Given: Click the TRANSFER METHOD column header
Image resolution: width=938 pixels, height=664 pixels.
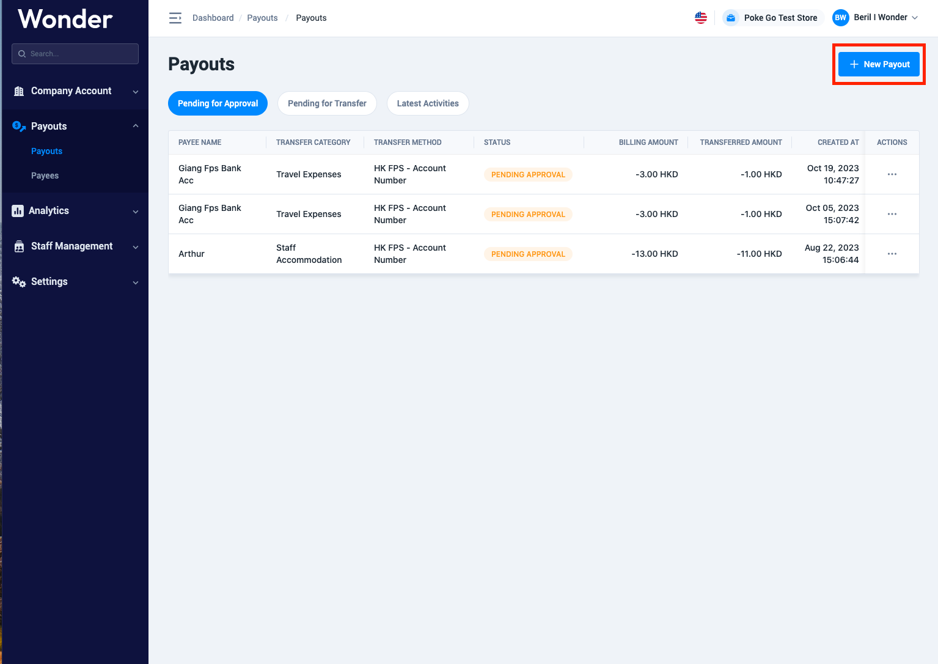Looking at the screenshot, I should [408, 142].
